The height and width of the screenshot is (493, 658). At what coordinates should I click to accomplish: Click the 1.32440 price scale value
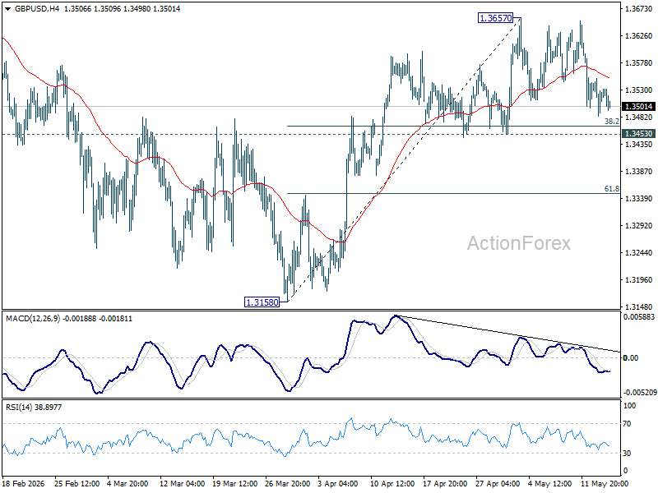click(x=639, y=252)
